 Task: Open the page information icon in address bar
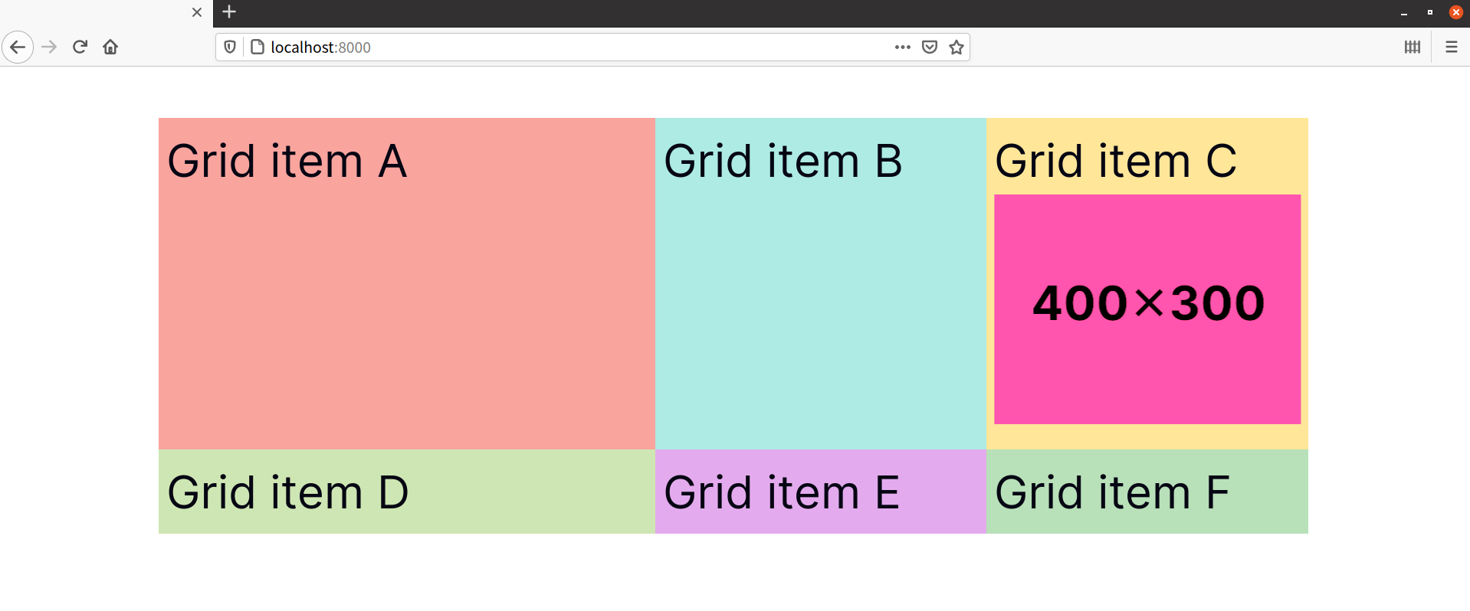point(257,47)
